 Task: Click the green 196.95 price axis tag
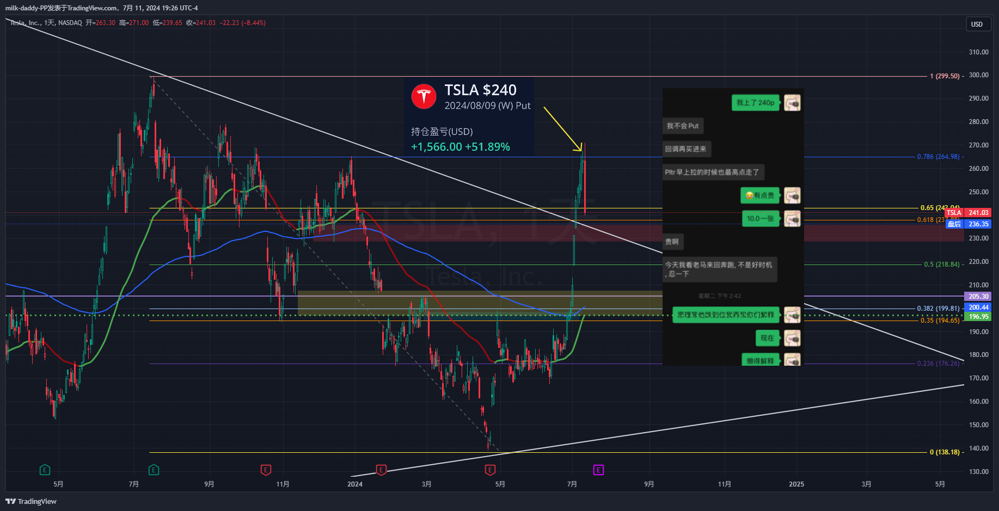point(978,317)
